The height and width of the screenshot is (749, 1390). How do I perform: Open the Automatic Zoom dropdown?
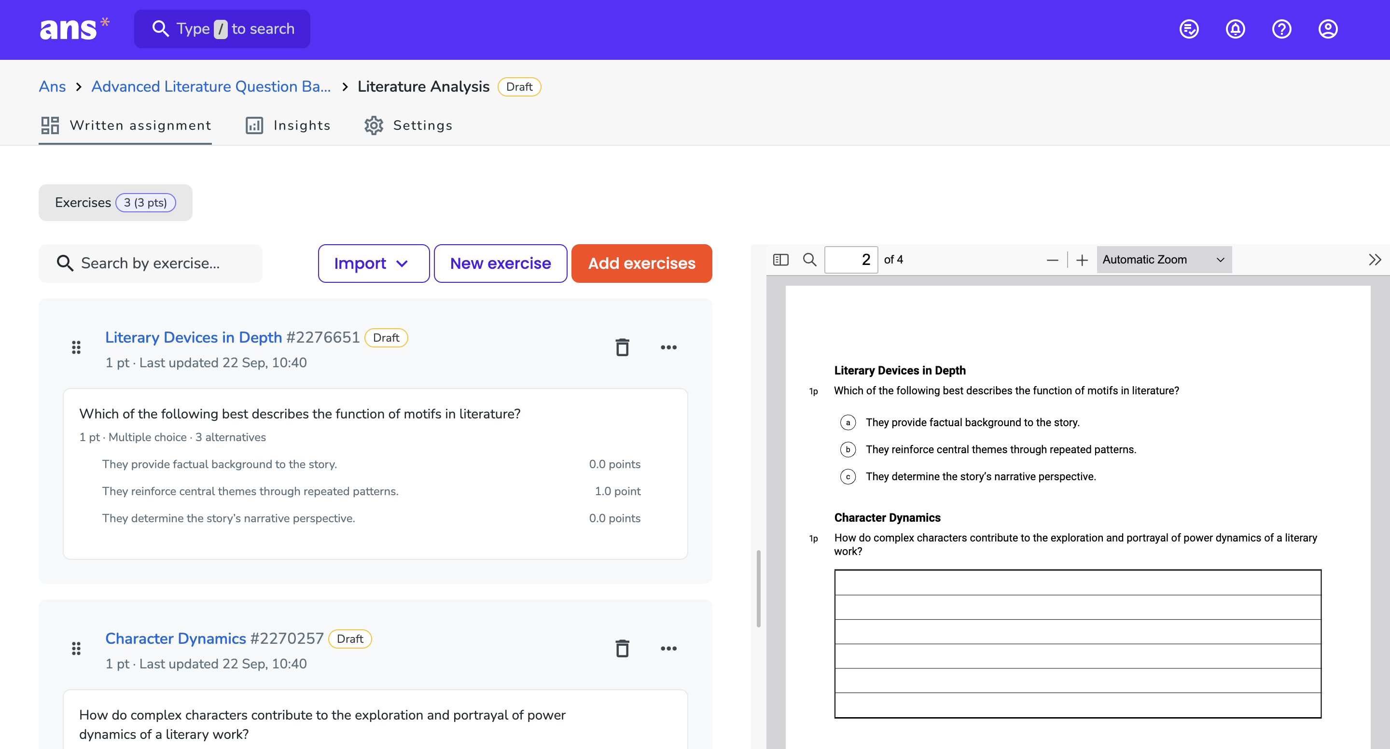[1164, 260]
